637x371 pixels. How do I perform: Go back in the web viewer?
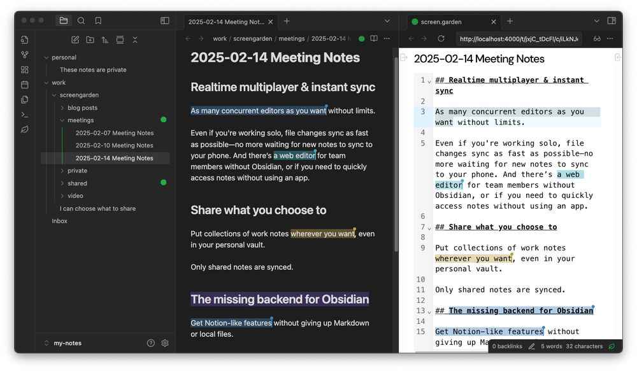(411, 39)
